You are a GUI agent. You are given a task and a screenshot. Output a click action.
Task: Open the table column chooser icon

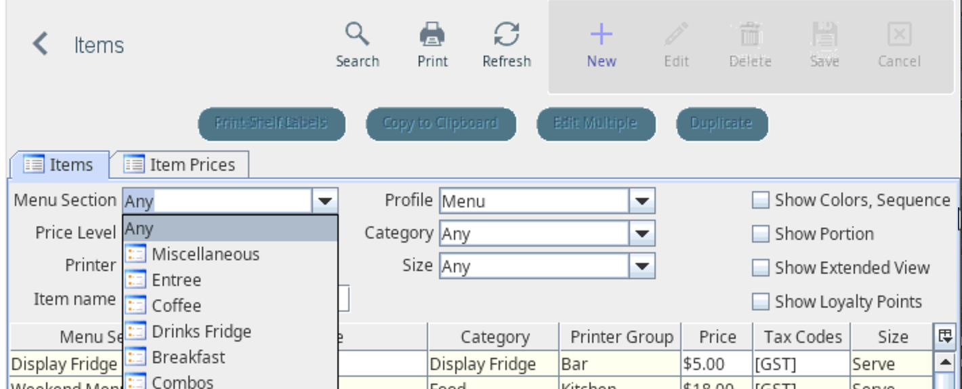[944, 336]
